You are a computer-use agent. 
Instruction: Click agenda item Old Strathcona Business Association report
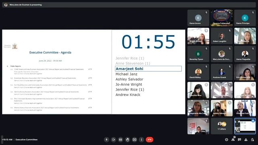[46, 92]
